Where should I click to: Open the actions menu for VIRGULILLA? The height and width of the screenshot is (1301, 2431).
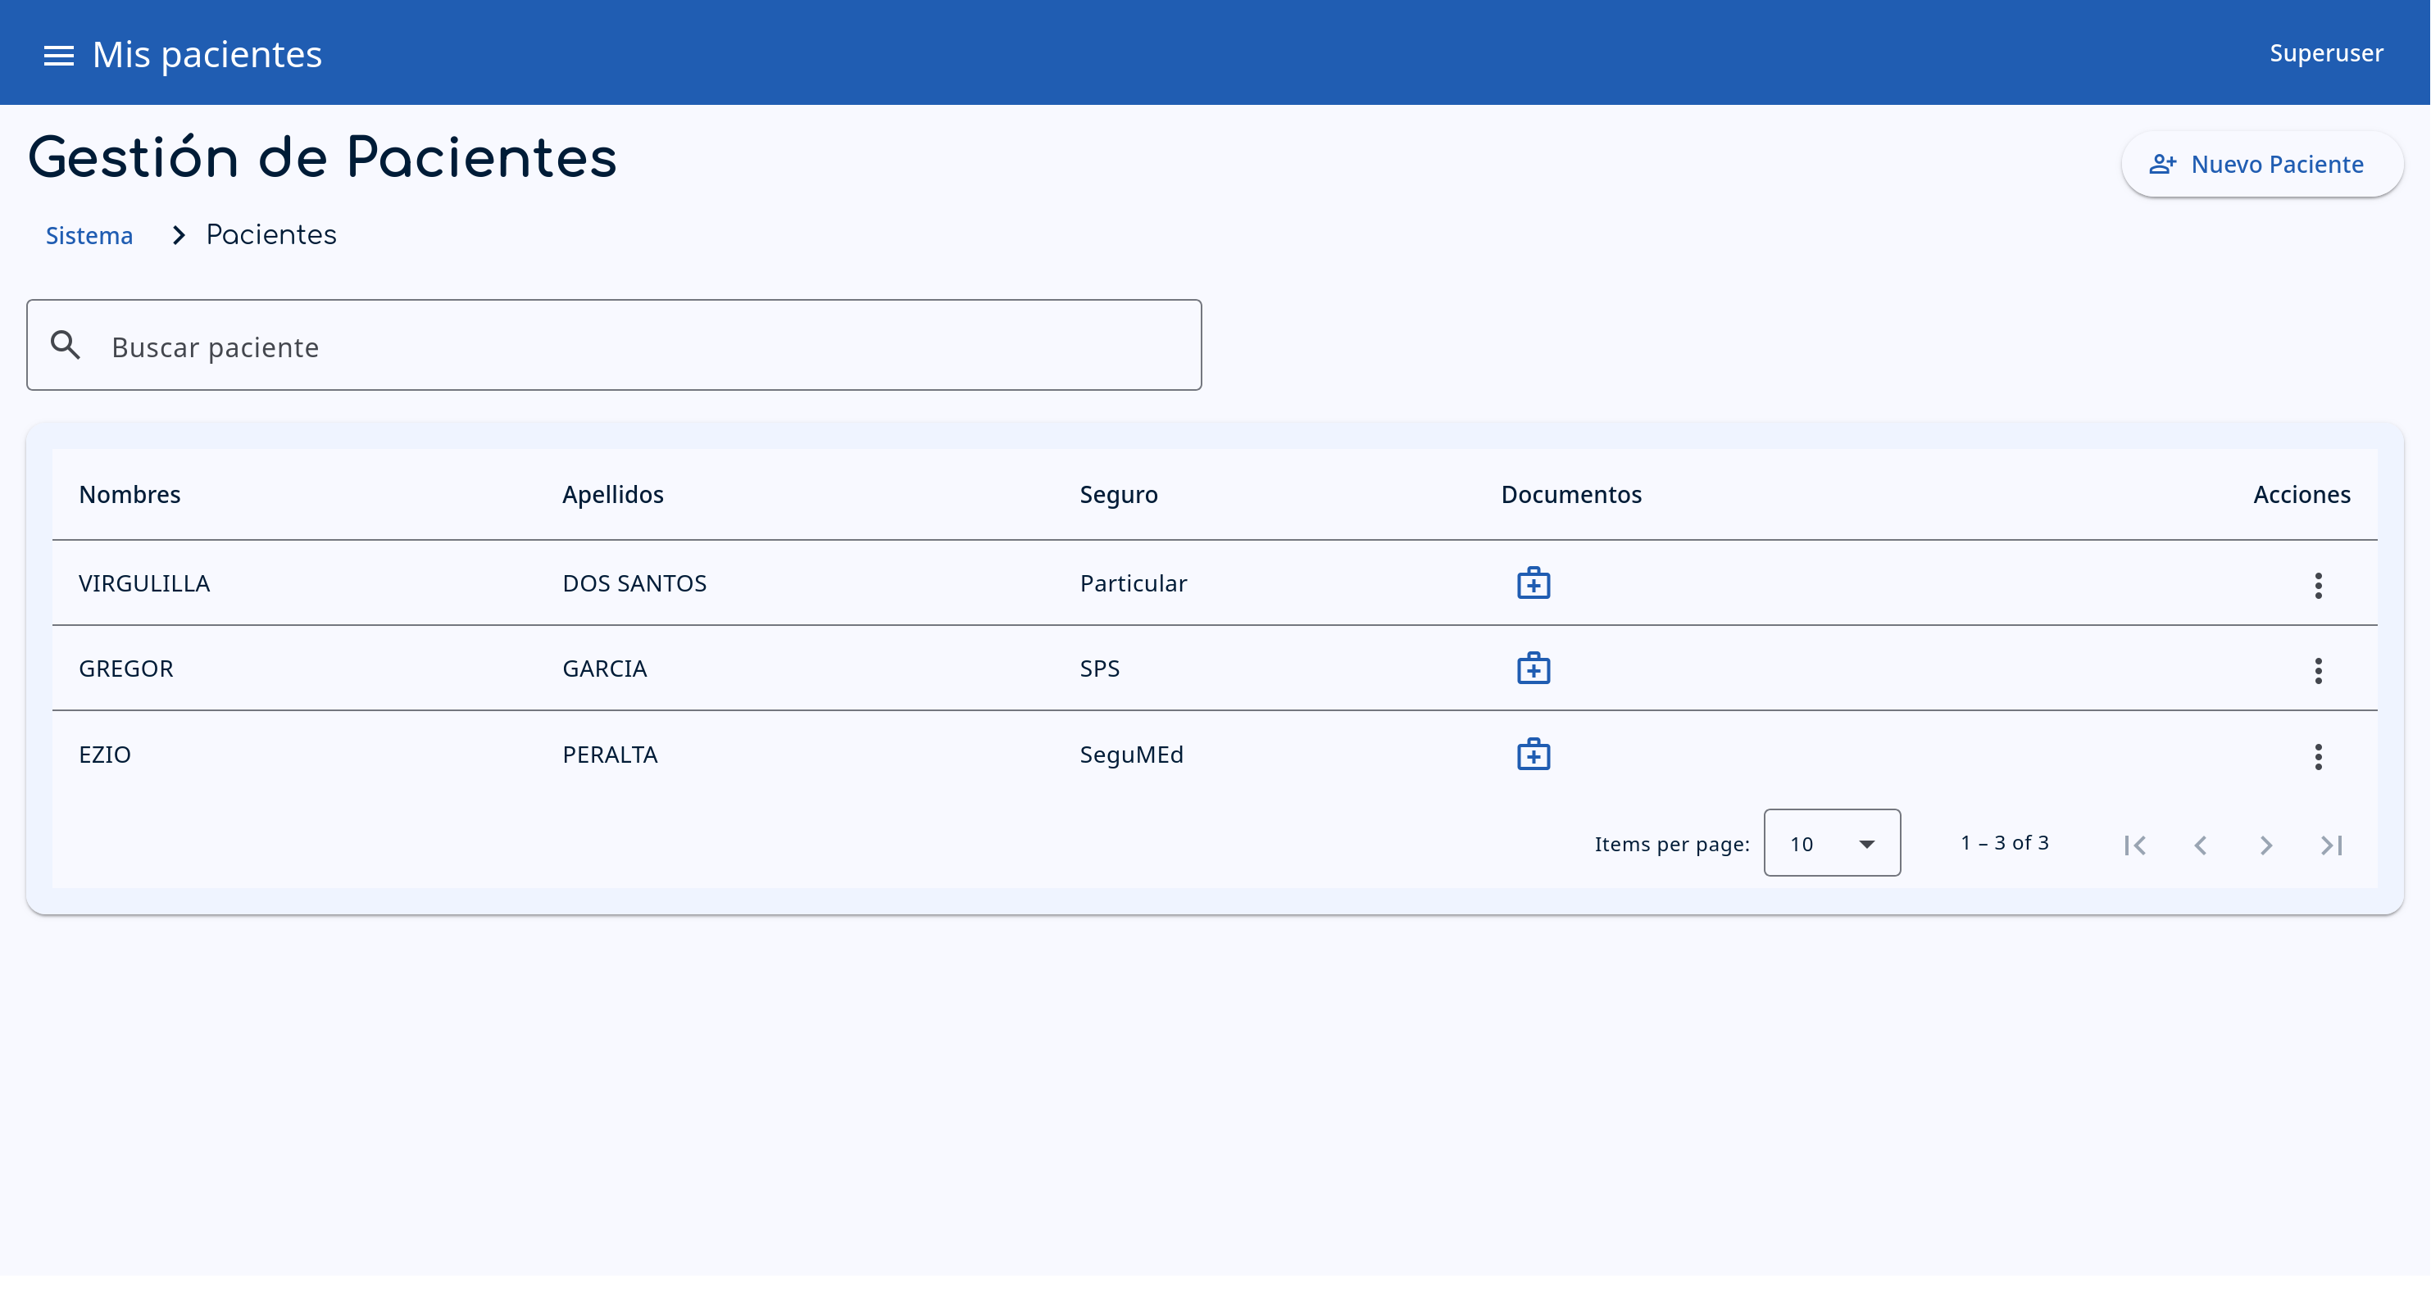pyautogui.click(x=2319, y=586)
